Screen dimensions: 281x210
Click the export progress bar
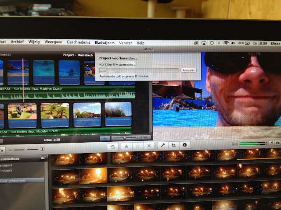[x=139, y=70]
